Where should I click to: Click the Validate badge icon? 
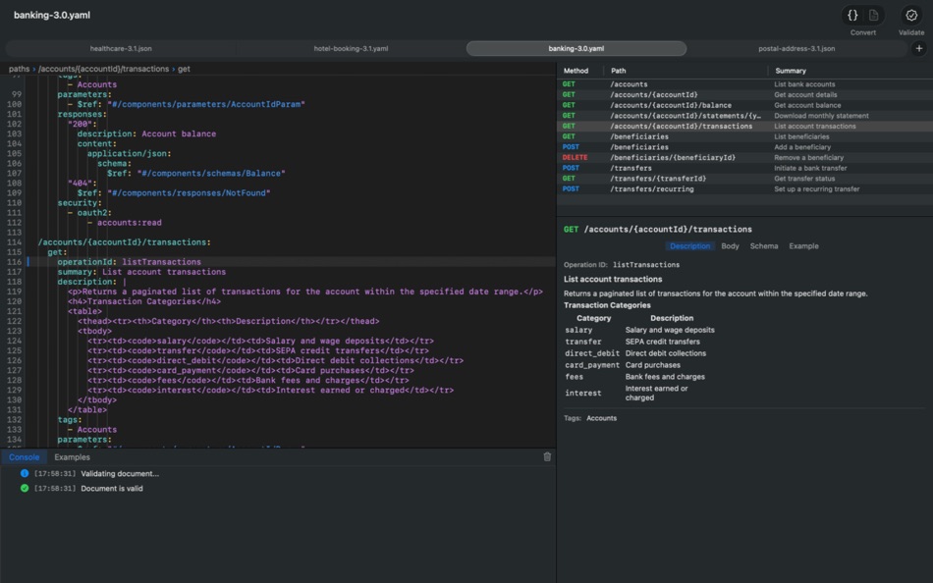(x=910, y=14)
